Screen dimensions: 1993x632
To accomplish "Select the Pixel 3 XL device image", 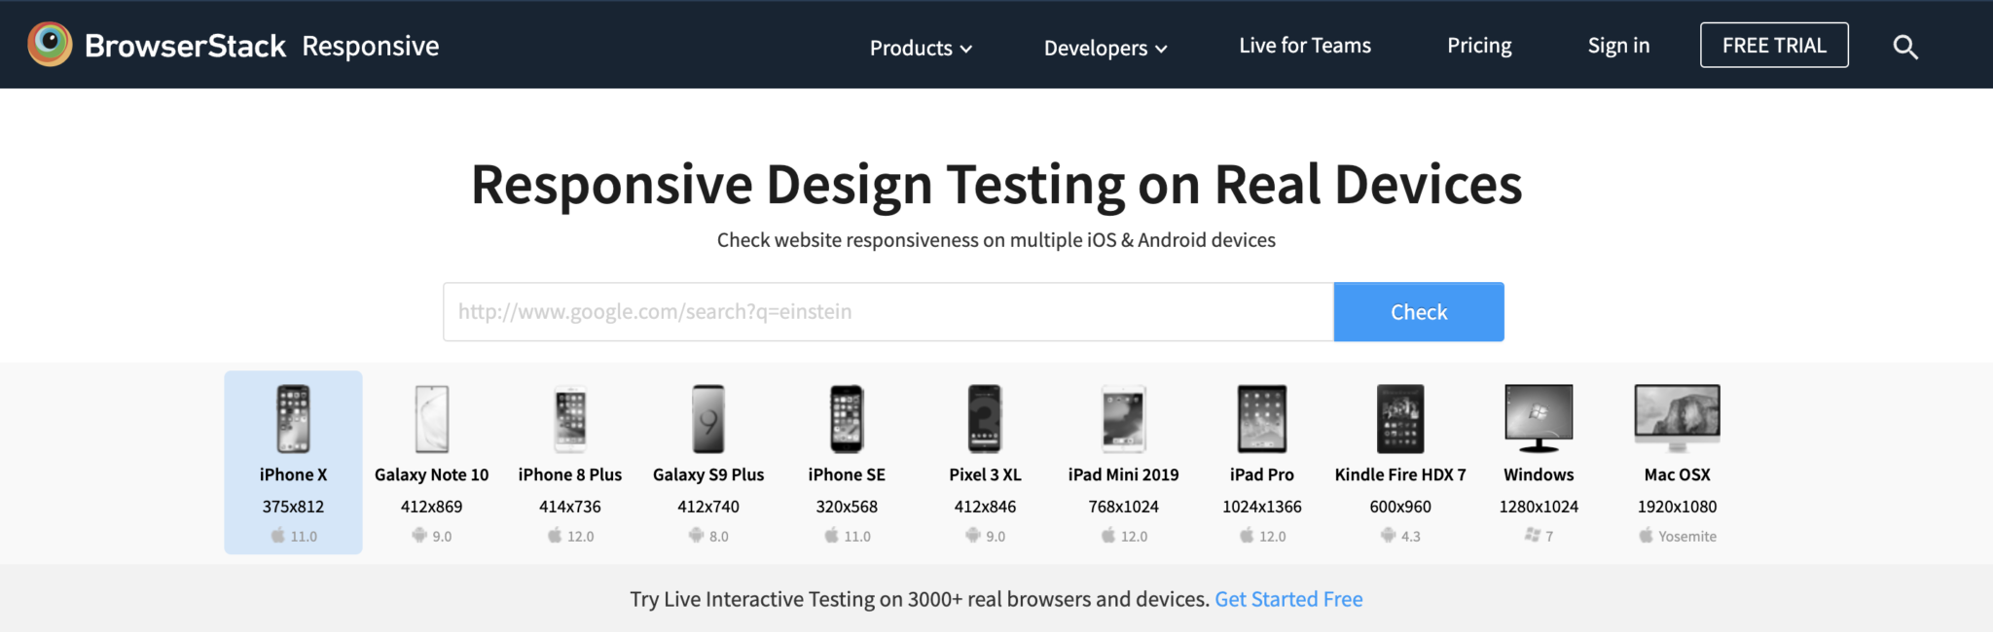I will click(985, 419).
